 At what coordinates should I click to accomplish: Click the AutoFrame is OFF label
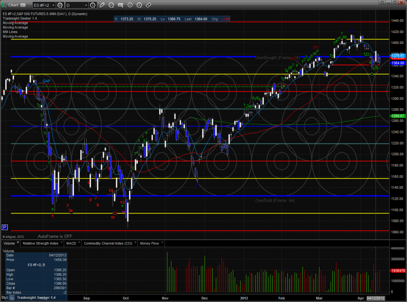(x=55, y=236)
